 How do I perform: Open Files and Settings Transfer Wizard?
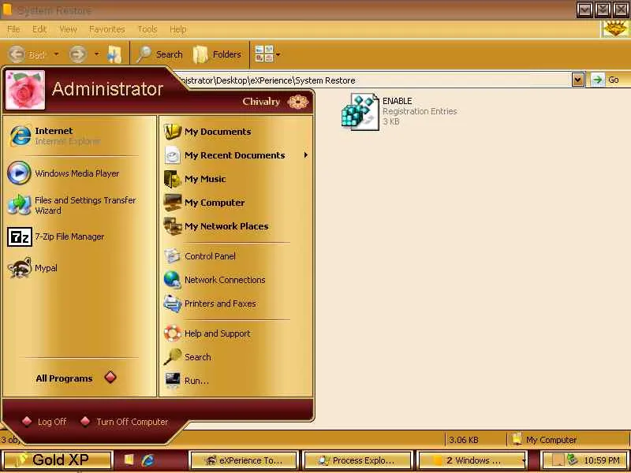[x=74, y=205]
